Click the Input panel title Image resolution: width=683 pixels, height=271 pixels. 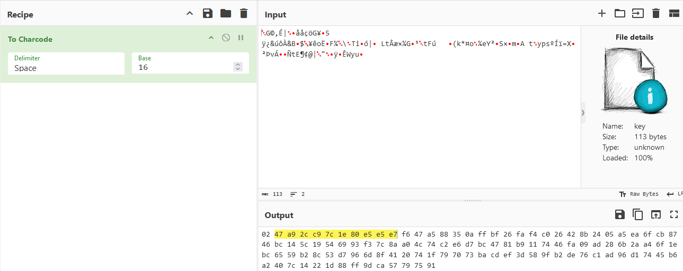point(276,14)
